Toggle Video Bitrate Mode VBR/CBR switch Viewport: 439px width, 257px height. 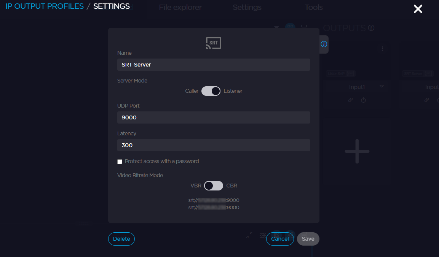[x=213, y=186]
